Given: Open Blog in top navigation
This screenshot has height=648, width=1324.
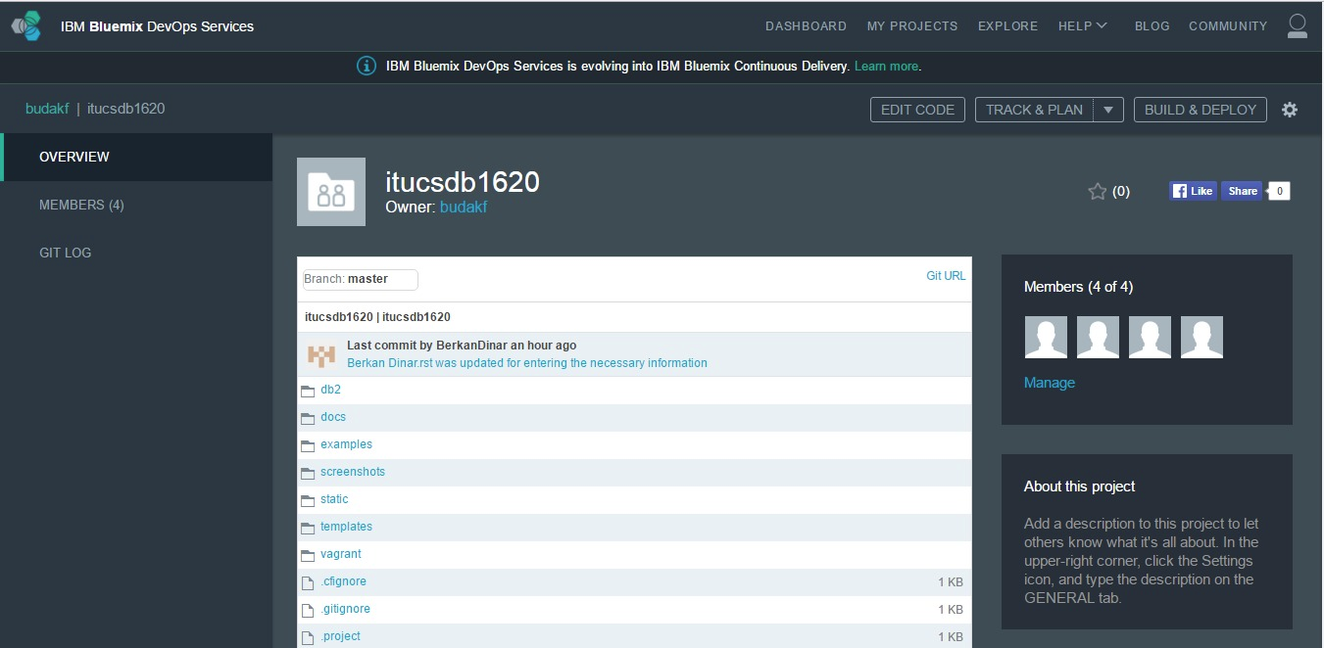Looking at the screenshot, I should tap(1152, 26).
